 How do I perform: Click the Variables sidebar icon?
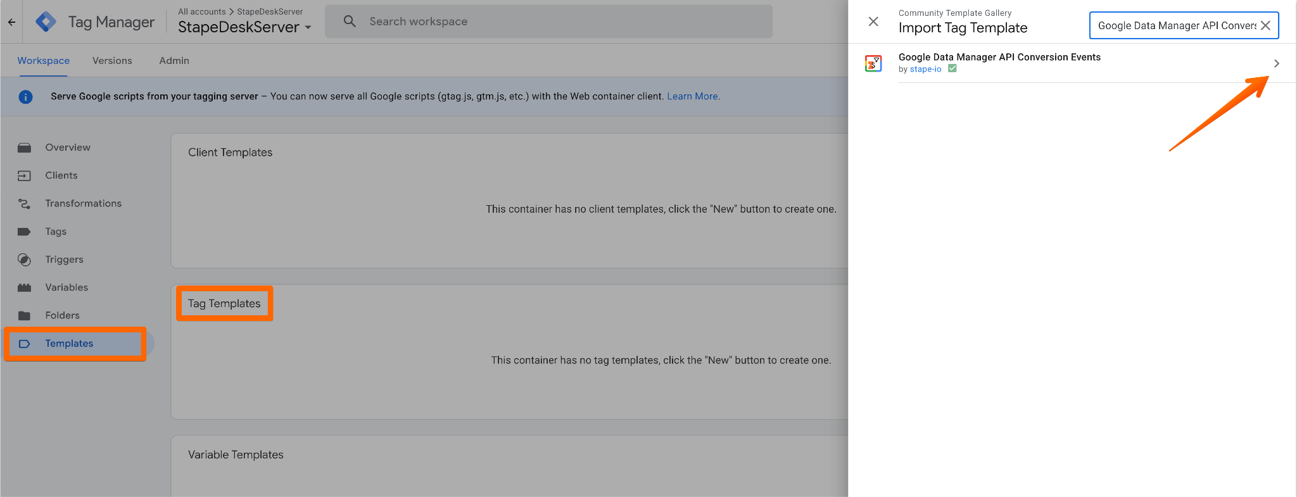24,287
